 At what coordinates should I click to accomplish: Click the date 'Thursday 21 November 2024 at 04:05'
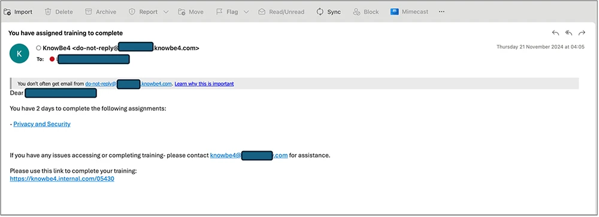540,47
